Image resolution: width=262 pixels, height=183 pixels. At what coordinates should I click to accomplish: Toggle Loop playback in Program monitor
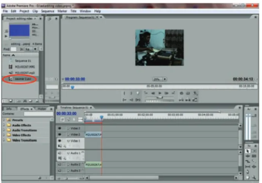(181, 93)
